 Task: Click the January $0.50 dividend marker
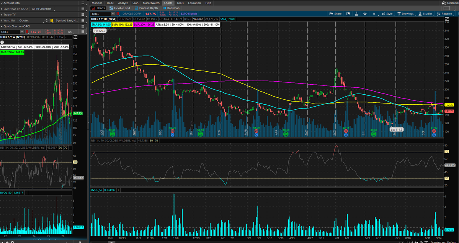click(x=200, y=134)
